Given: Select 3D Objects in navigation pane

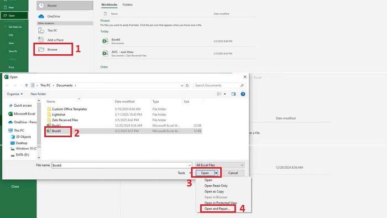Looking at the screenshot, I should [x=21, y=137].
